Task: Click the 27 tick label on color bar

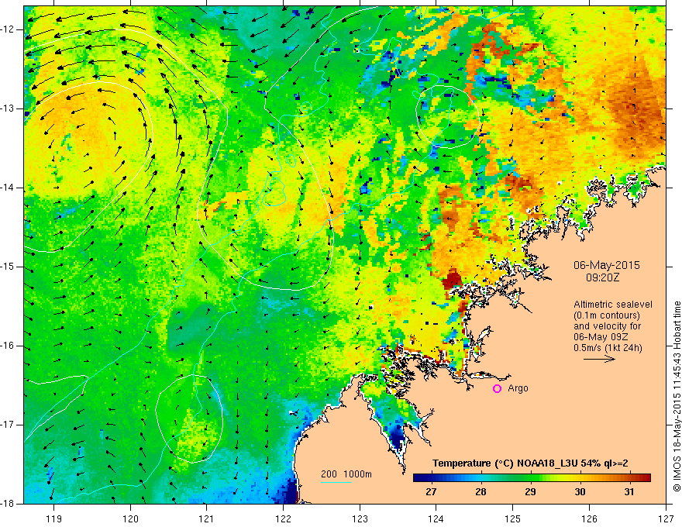Action: click(x=431, y=492)
